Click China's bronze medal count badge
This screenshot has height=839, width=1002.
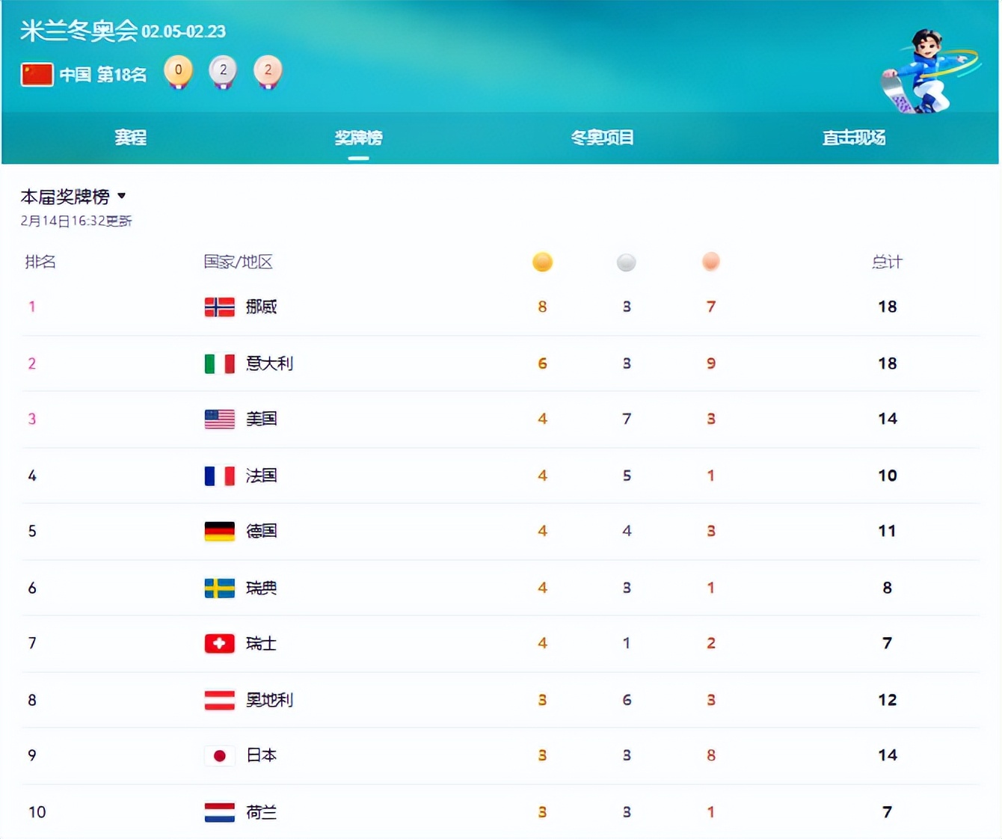point(268,71)
